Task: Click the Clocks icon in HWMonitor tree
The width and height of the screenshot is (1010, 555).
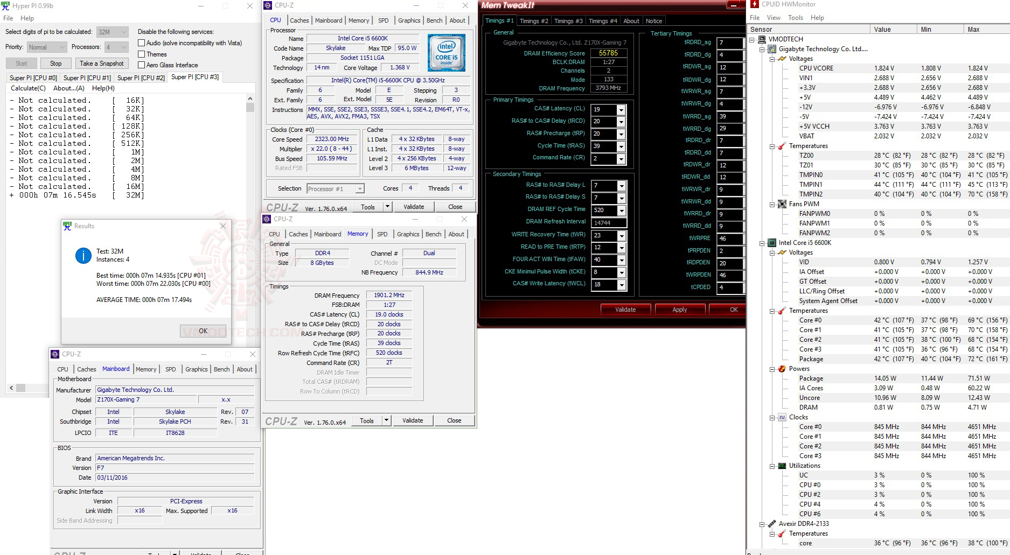Action: click(x=782, y=417)
